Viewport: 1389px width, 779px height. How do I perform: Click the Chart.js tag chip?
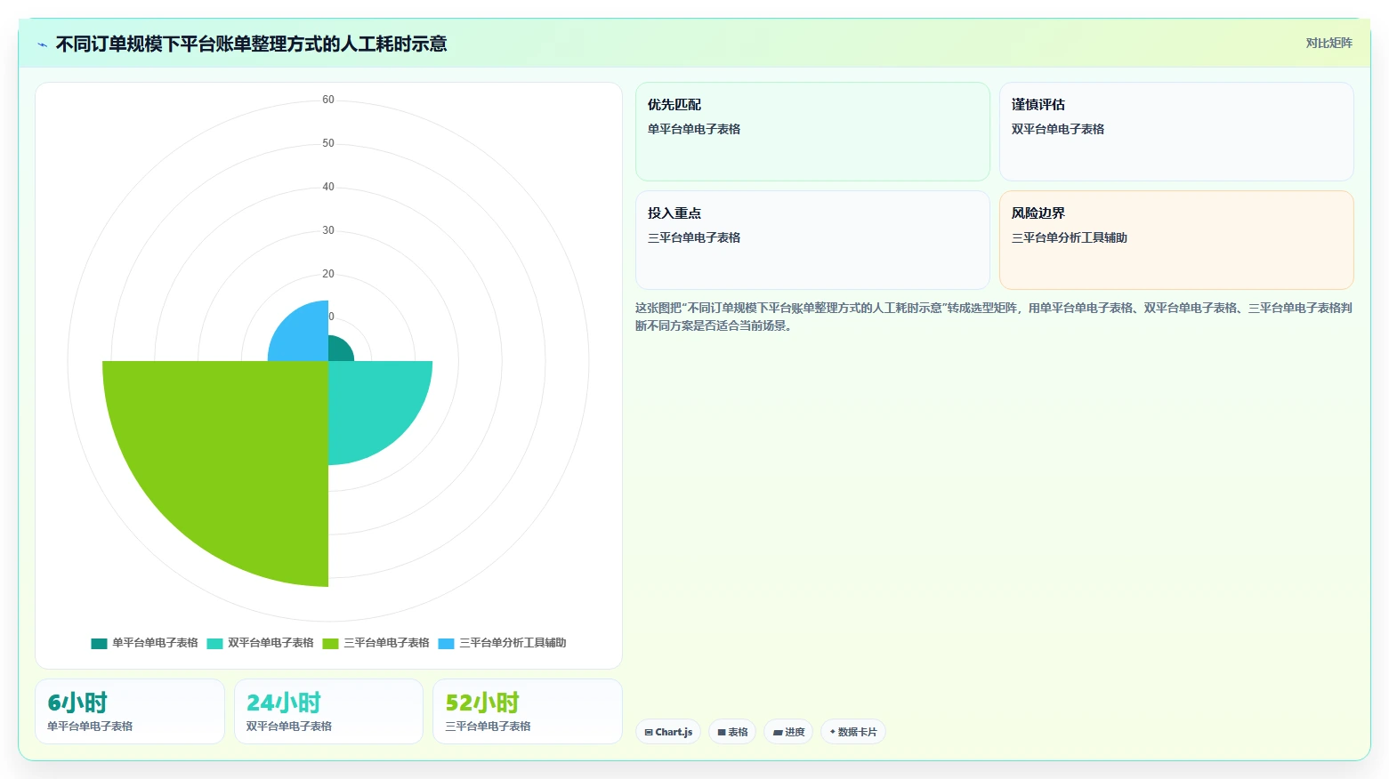point(668,732)
